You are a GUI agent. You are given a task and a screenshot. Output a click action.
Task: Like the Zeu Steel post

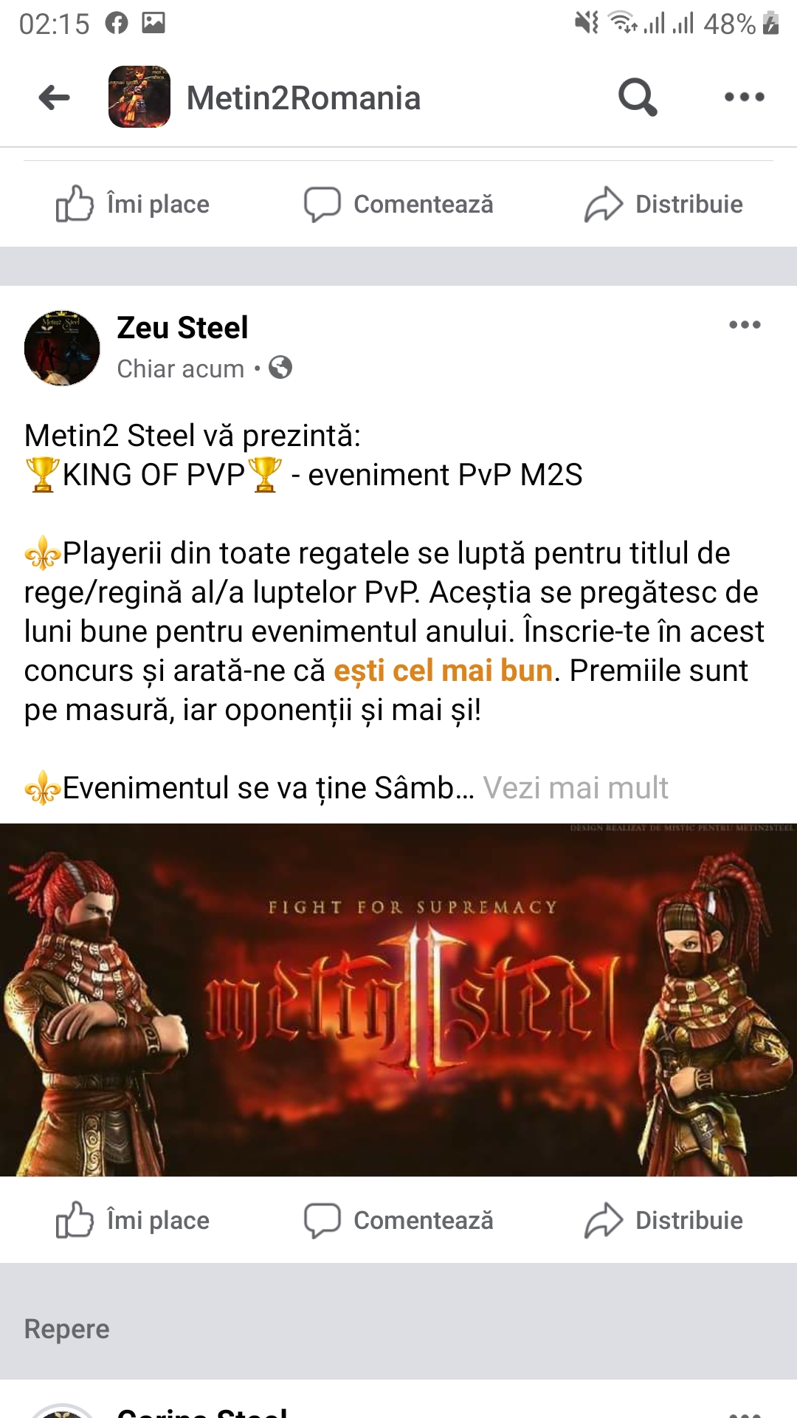133,1220
